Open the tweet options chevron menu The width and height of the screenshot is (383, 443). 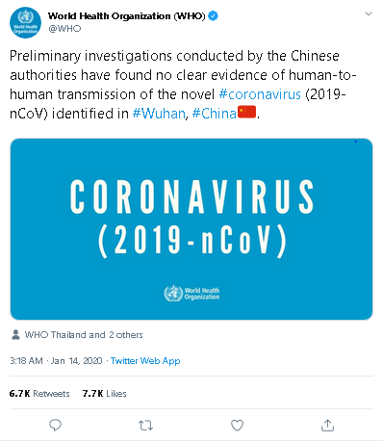click(x=369, y=13)
